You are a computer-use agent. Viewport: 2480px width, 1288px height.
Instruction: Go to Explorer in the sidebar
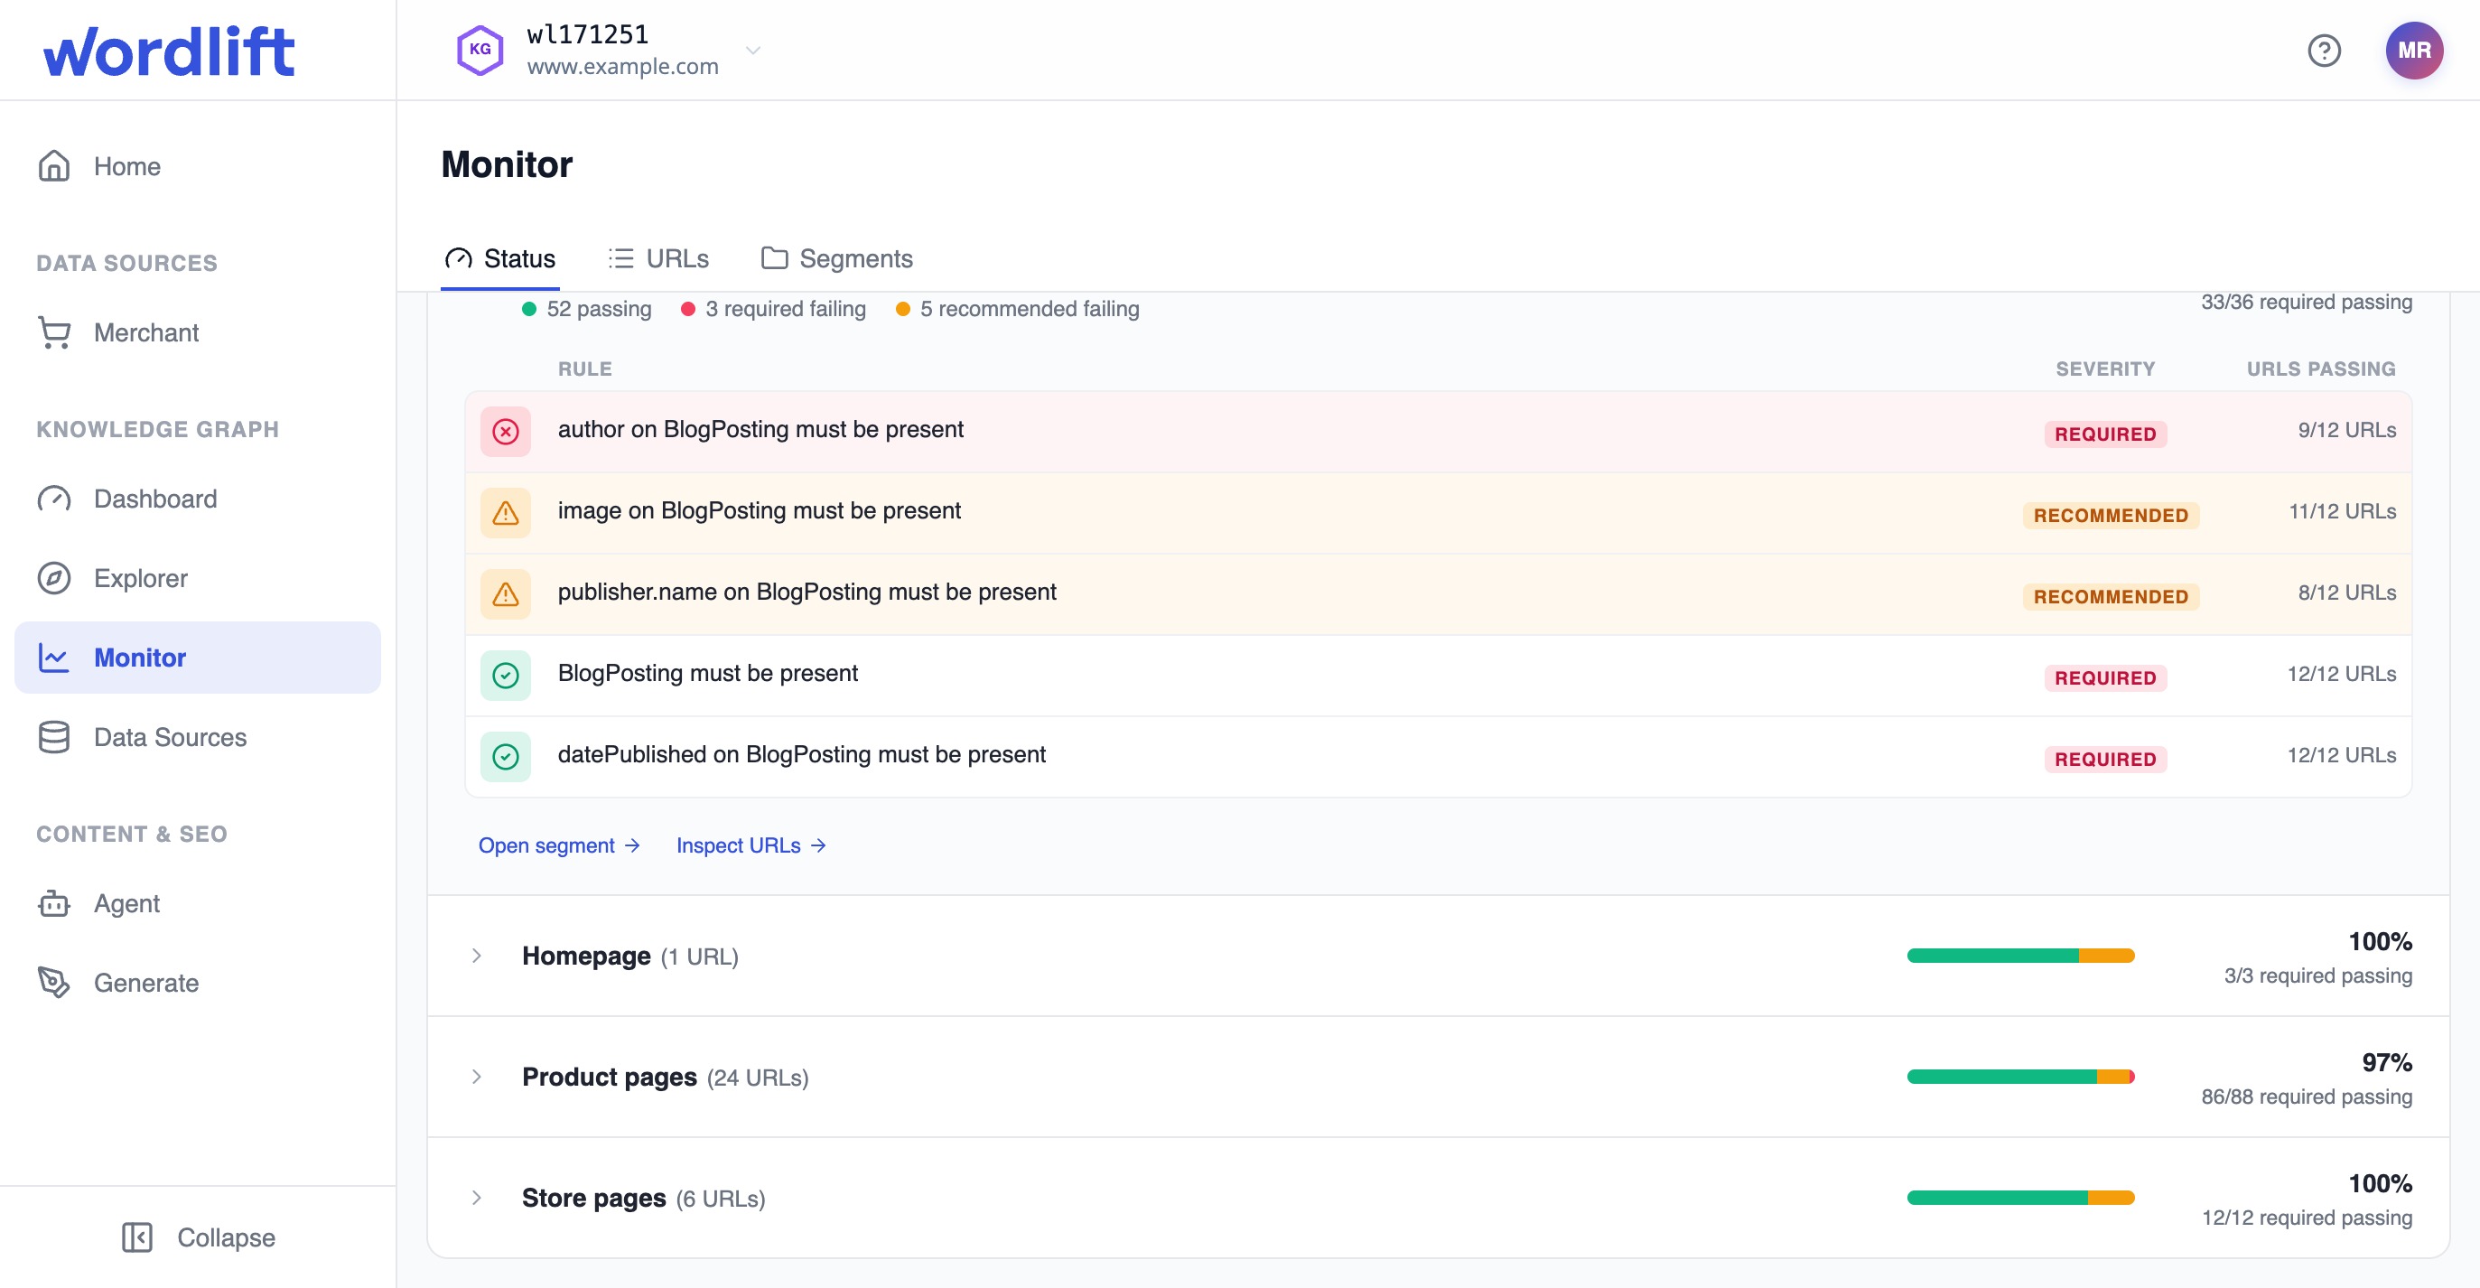[198, 577]
